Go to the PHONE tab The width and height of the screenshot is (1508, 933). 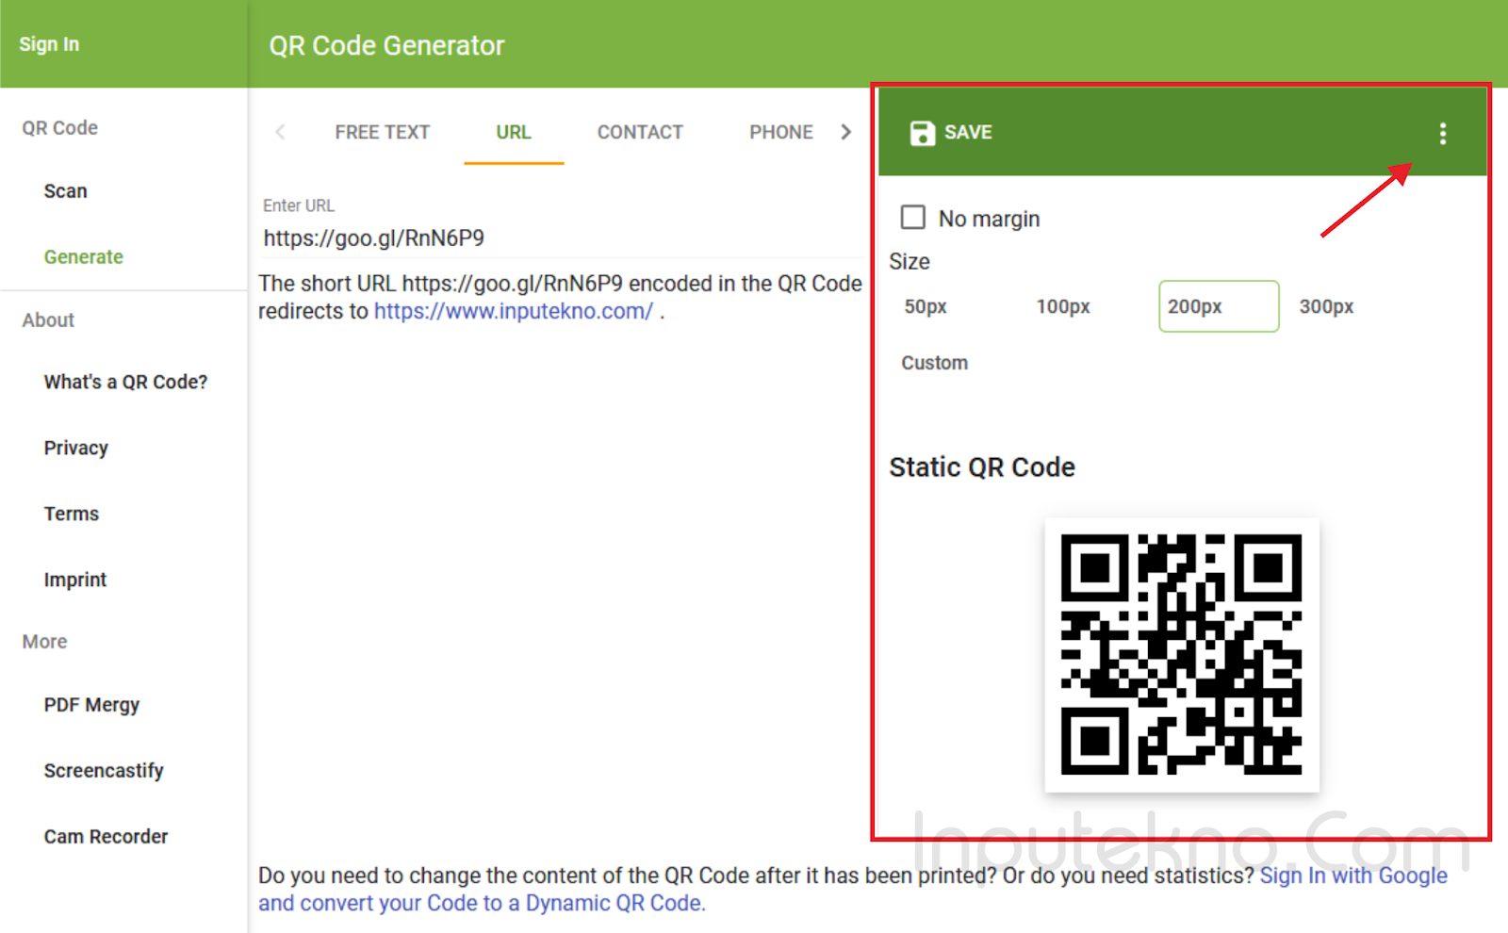[x=780, y=132]
